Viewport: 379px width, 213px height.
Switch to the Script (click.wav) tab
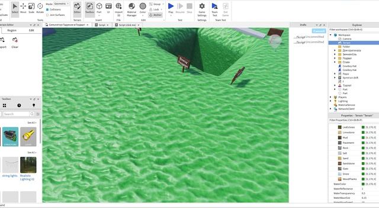click(127, 25)
